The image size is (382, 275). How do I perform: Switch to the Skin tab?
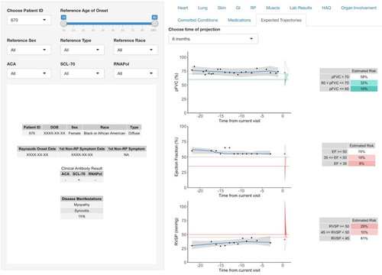pyautogui.click(x=222, y=8)
